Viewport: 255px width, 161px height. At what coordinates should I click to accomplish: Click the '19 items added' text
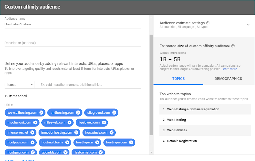[x=16, y=96]
